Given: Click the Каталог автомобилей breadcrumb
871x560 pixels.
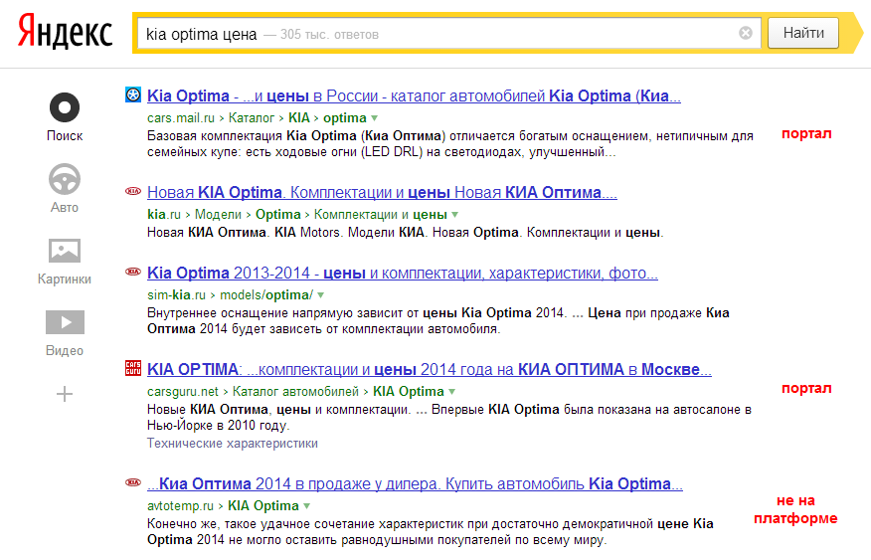Looking at the screenshot, I should click(295, 392).
